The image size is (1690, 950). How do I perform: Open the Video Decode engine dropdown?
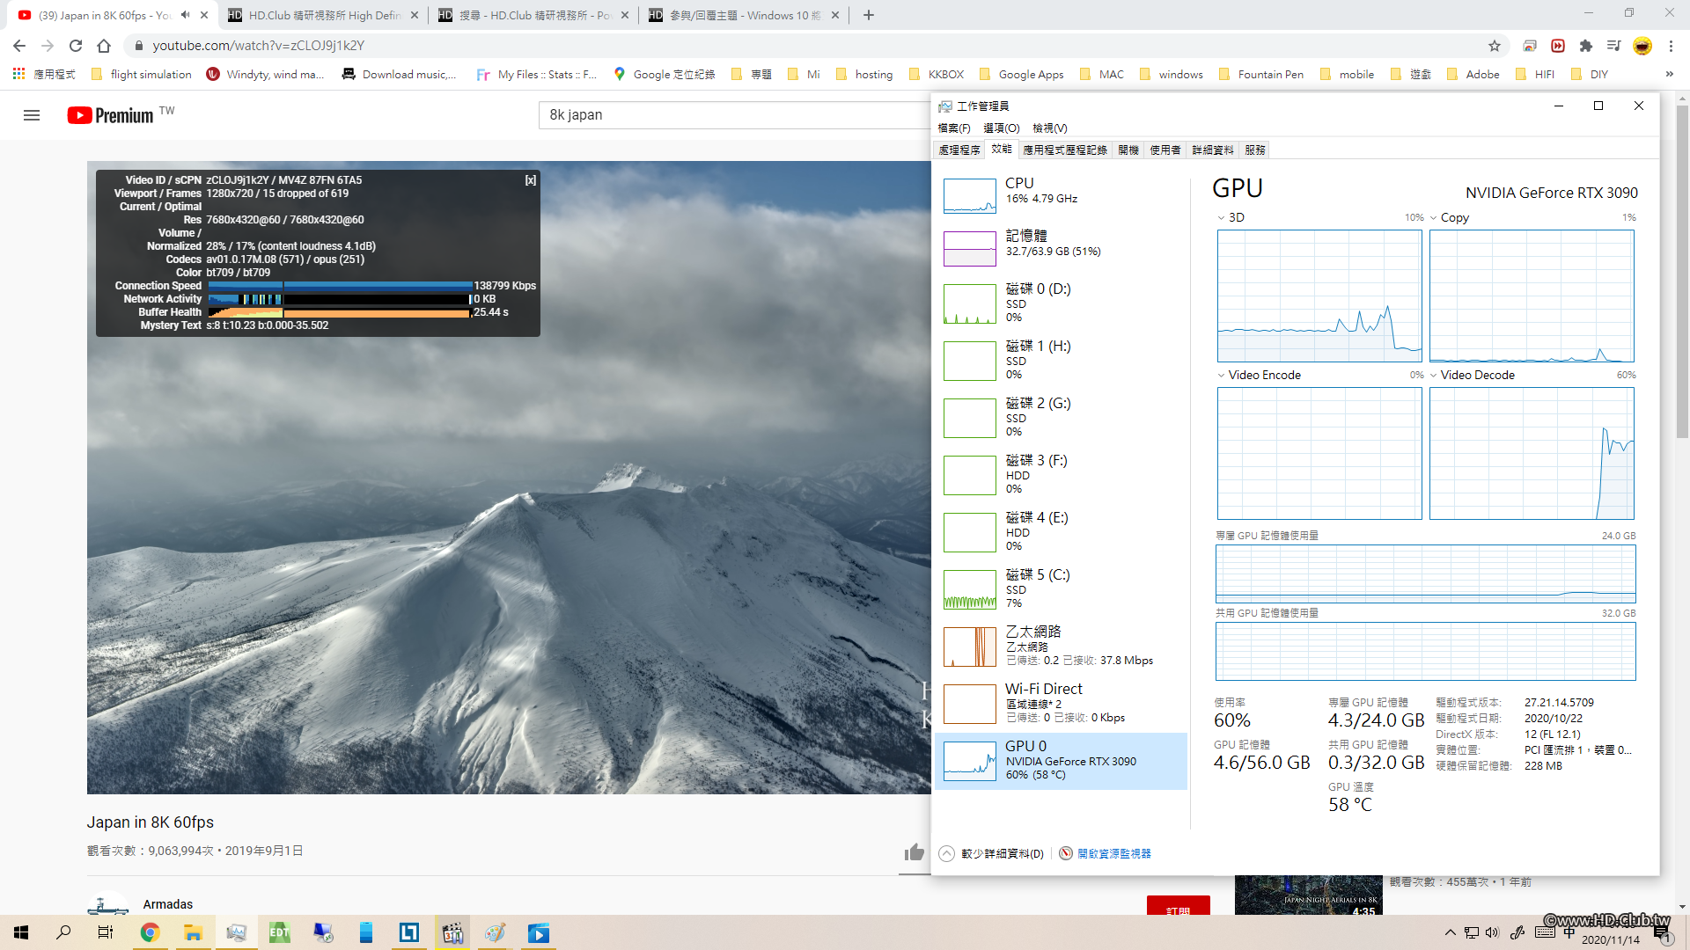coord(1434,376)
